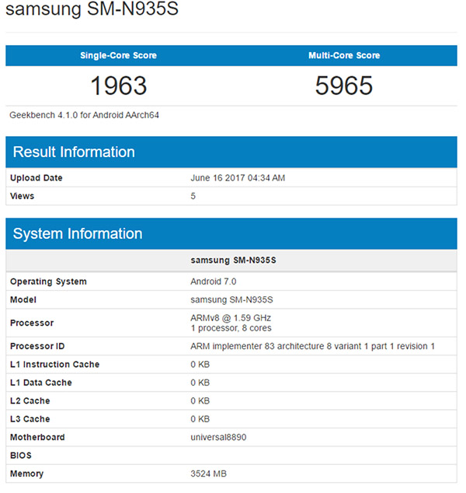The width and height of the screenshot is (466, 493).
Task: Select the L1 Data Cache '0 KB' value
Action: click(200, 383)
